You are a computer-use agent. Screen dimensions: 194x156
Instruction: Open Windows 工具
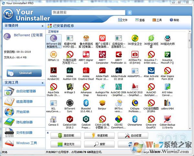click(x=24, y=143)
